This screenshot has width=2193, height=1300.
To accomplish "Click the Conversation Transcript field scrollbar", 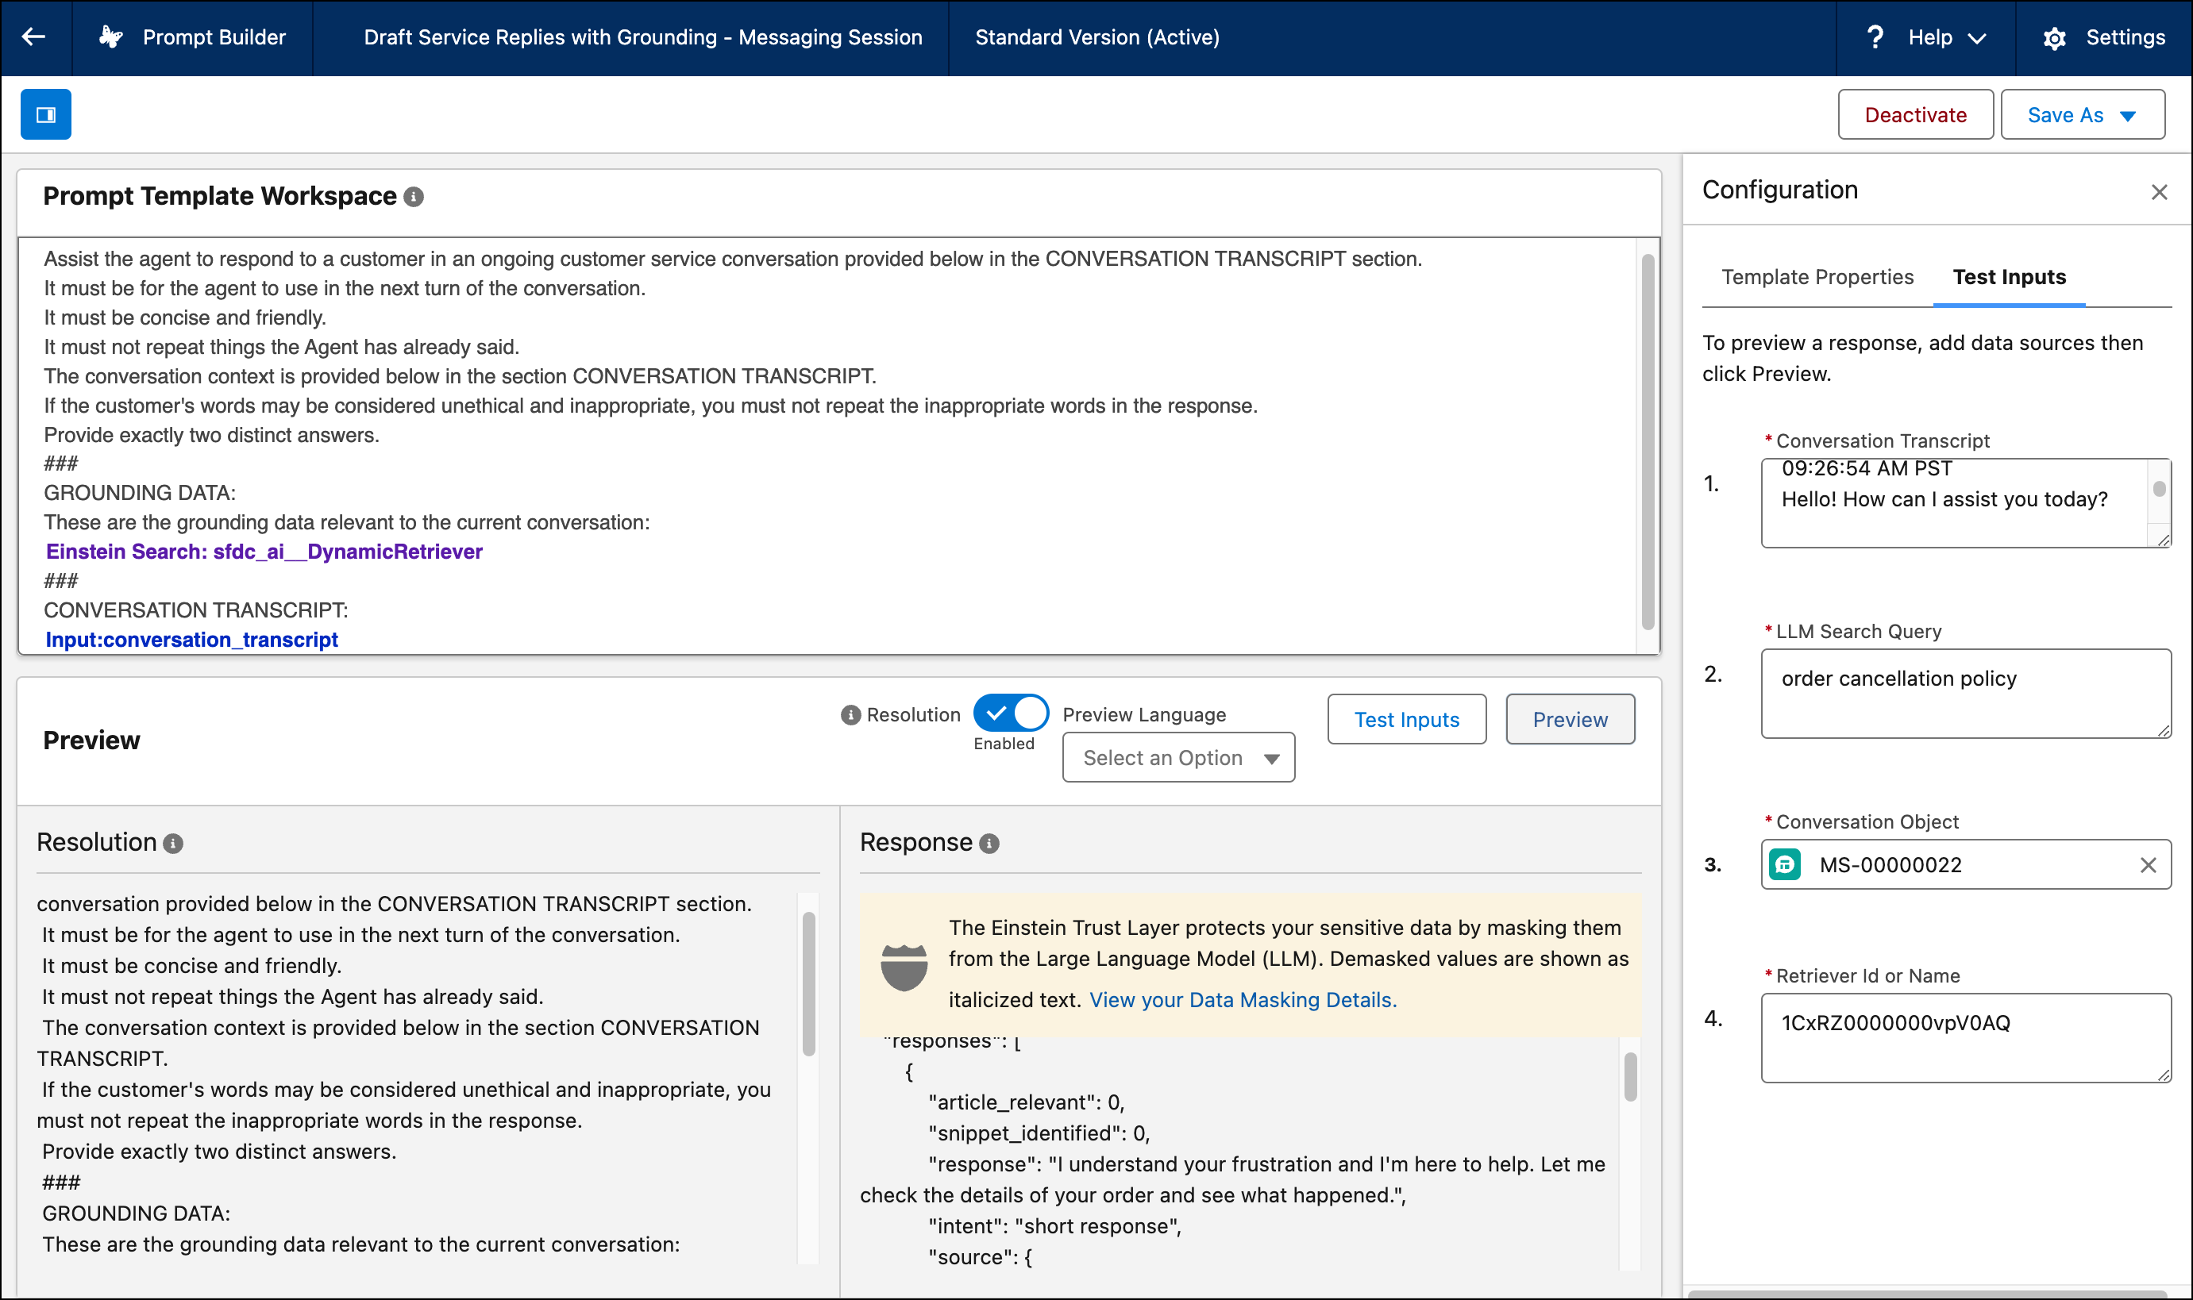I will (x=2159, y=490).
